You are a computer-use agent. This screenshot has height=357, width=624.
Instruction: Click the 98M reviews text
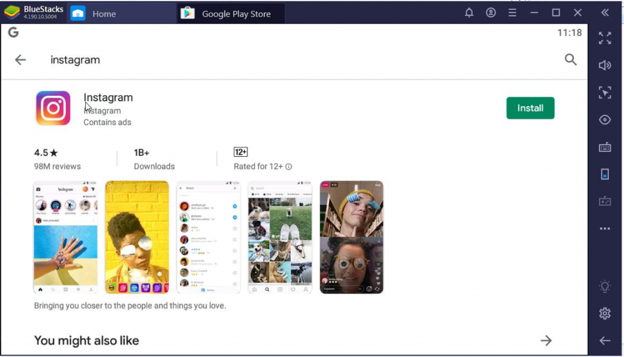click(57, 167)
